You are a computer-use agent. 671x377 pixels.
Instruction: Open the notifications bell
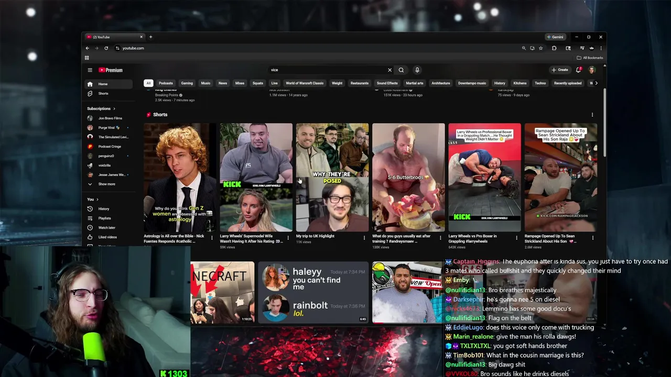[579, 70]
